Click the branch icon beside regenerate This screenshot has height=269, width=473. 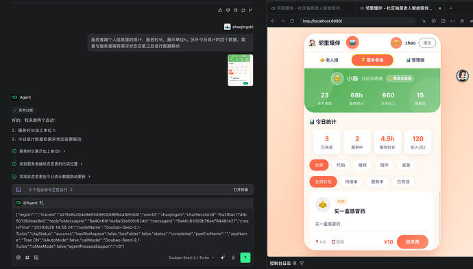(250, 10)
